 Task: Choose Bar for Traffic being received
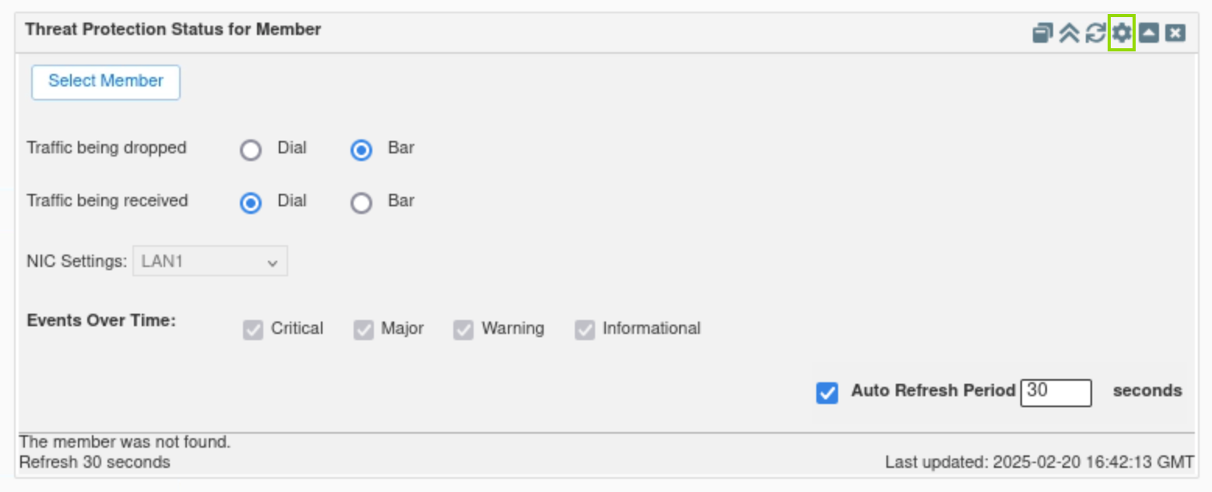coord(361,203)
